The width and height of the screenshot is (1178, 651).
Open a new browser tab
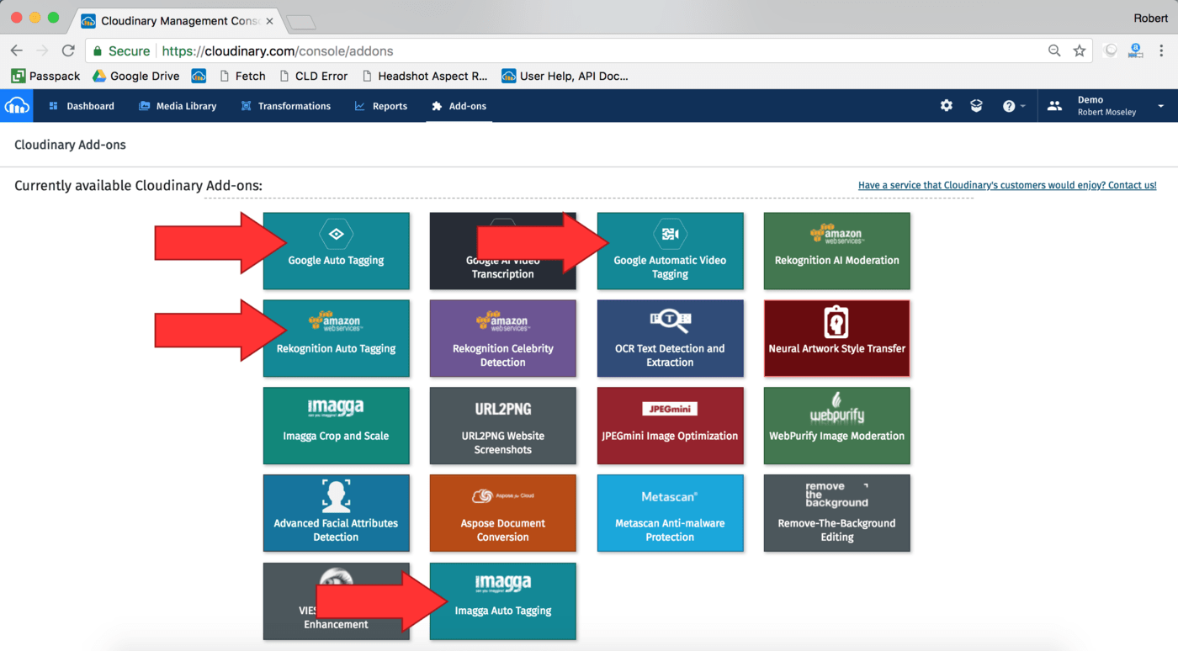pos(300,22)
